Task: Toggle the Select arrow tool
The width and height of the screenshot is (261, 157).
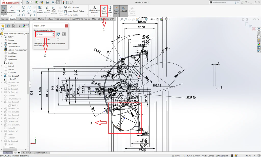Action: [x=58, y=2]
